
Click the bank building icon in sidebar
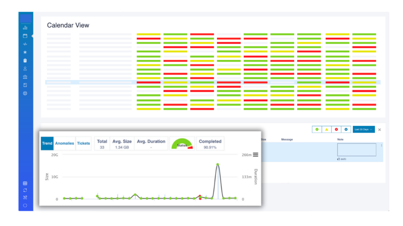(25, 77)
